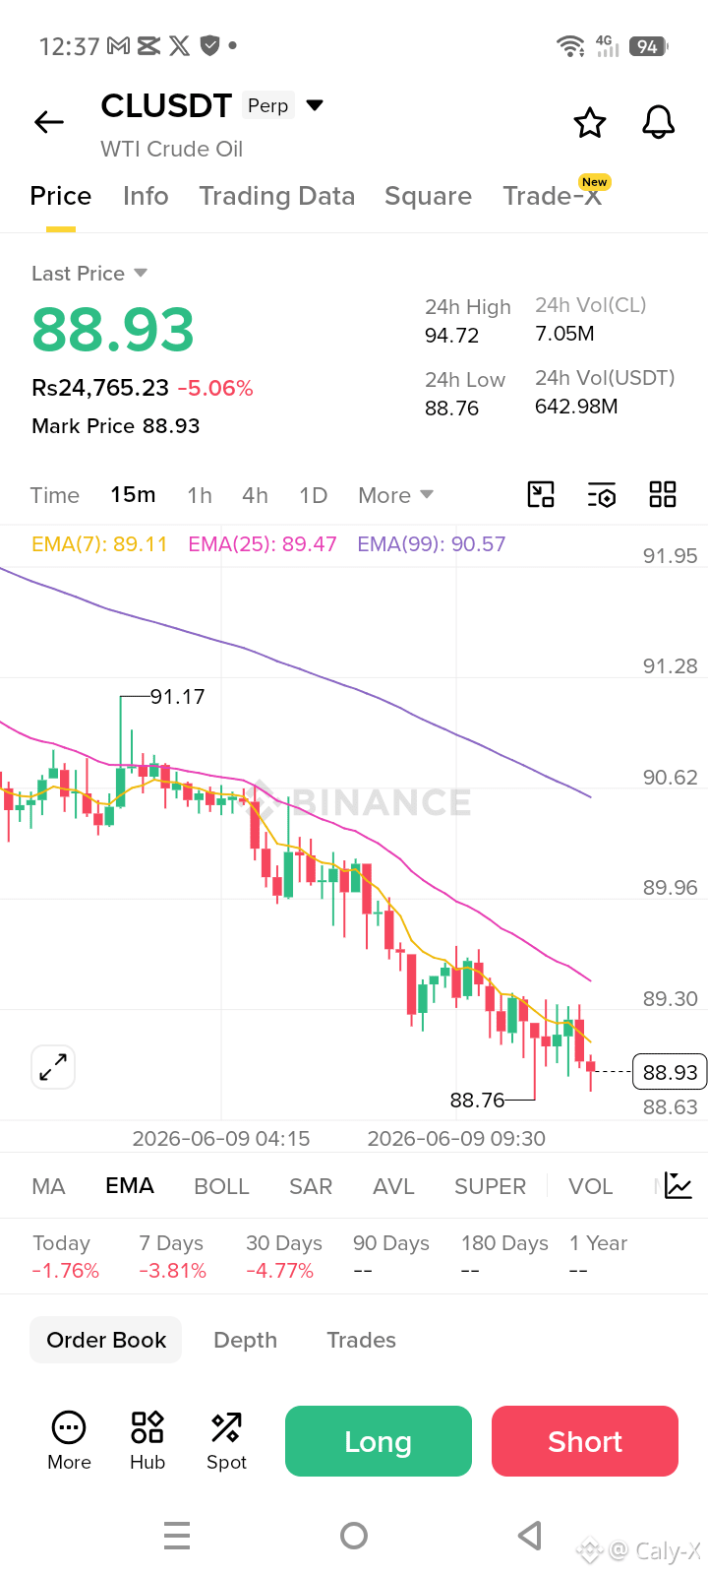Expand the CLUSDT Perp pair dropdown arrow
Screen dimensions: 708x1575
click(x=315, y=105)
